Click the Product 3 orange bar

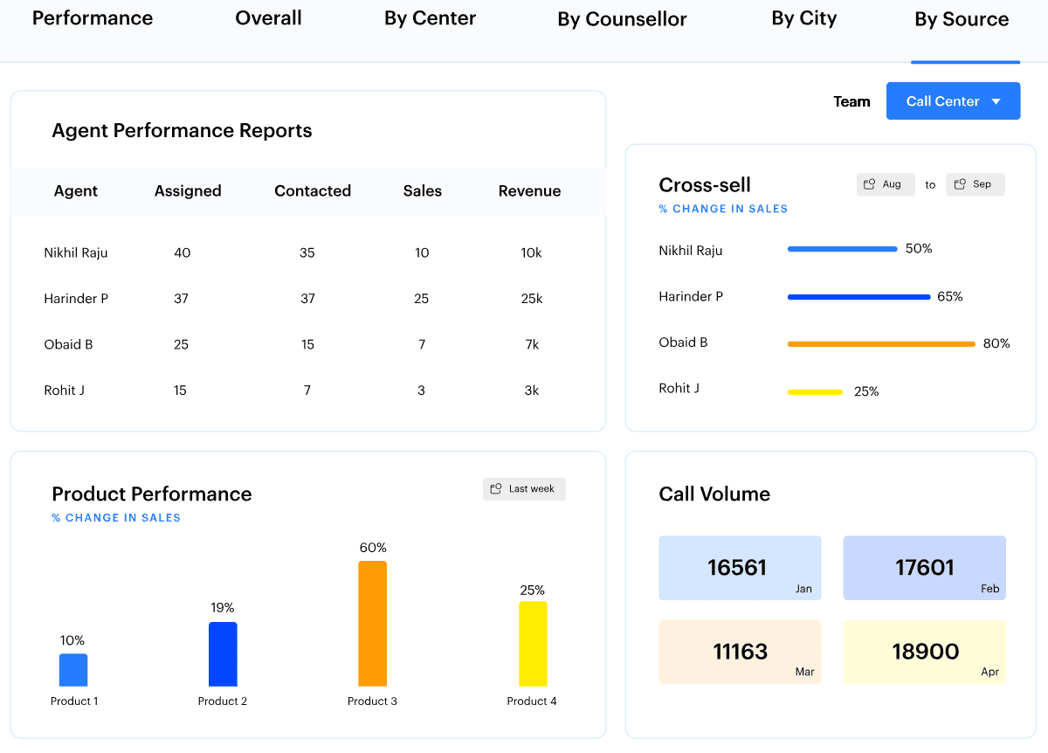point(372,624)
